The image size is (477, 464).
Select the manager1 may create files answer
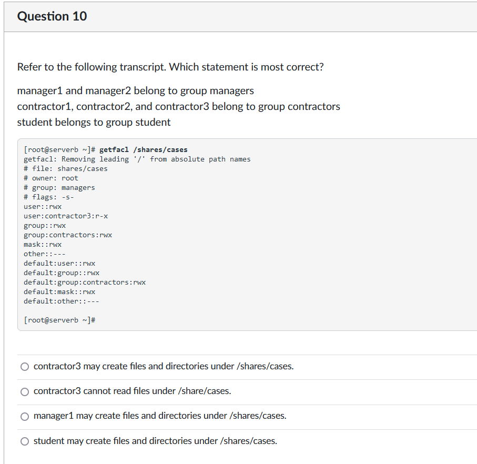pyautogui.click(x=24, y=416)
